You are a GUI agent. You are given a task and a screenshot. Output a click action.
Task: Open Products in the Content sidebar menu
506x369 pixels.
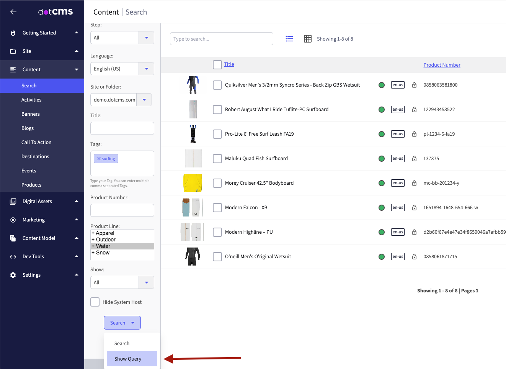(31, 185)
